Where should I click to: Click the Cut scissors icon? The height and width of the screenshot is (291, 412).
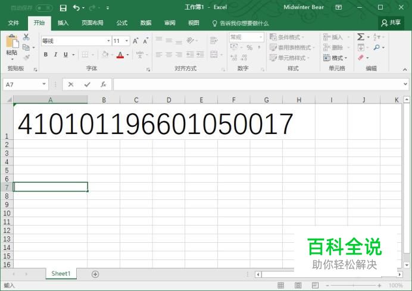(x=26, y=37)
